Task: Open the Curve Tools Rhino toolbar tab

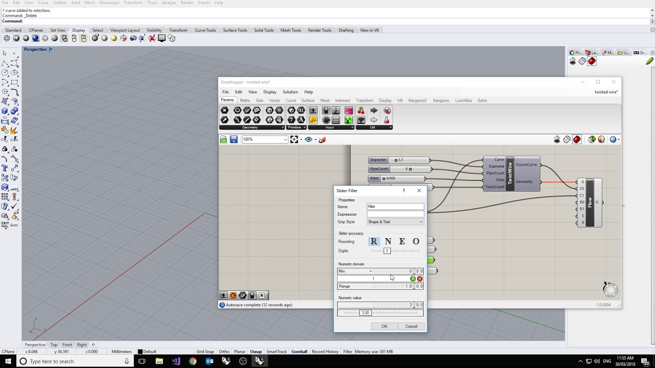Action: pos(205,30)
